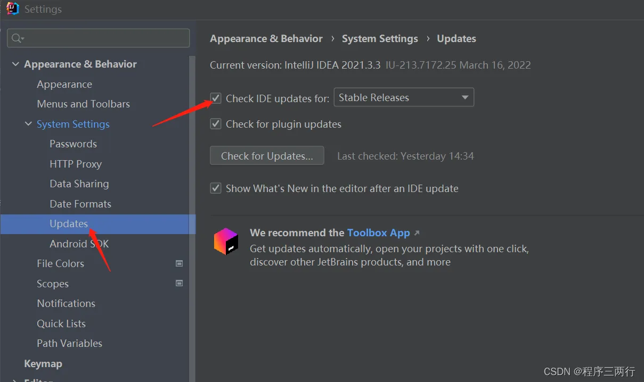Open the Toolbox App link
Image resolution: width=644 pixels, height=382 pixels.
(x=379, y=233)
